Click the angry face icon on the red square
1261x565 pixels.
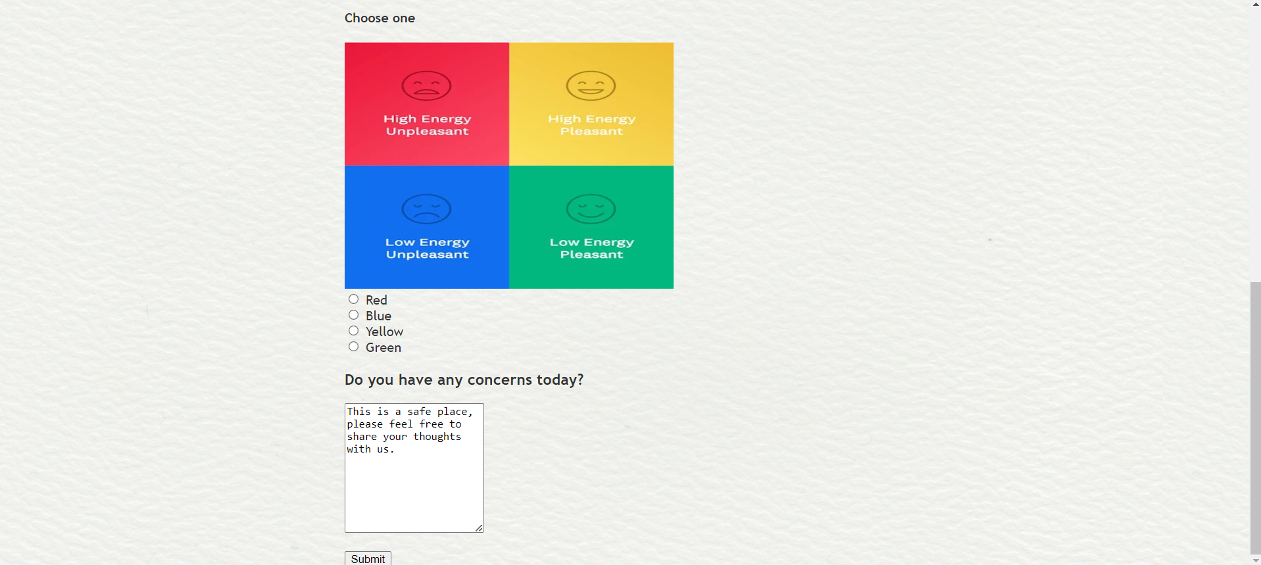tap(426, 86)
